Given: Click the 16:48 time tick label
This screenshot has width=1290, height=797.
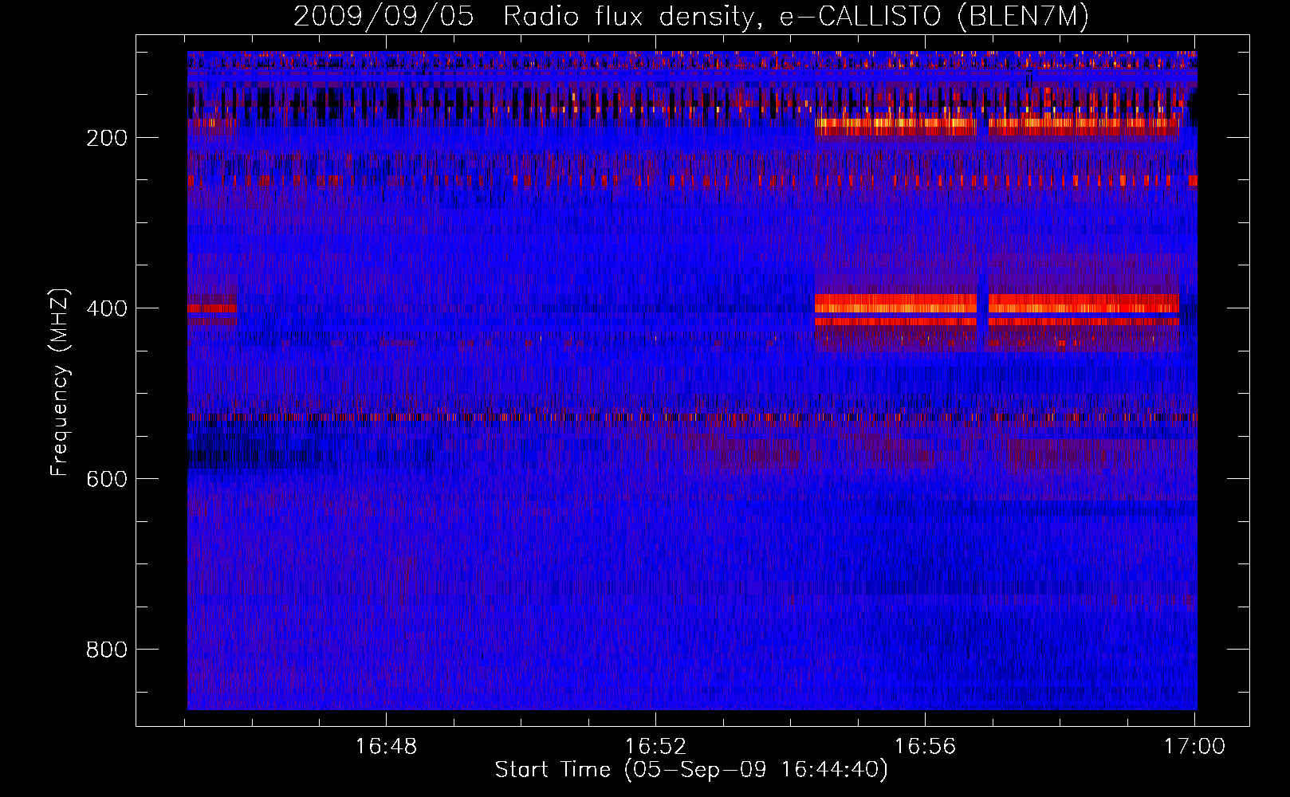Looking at the screenshot, I should point(386,747).
